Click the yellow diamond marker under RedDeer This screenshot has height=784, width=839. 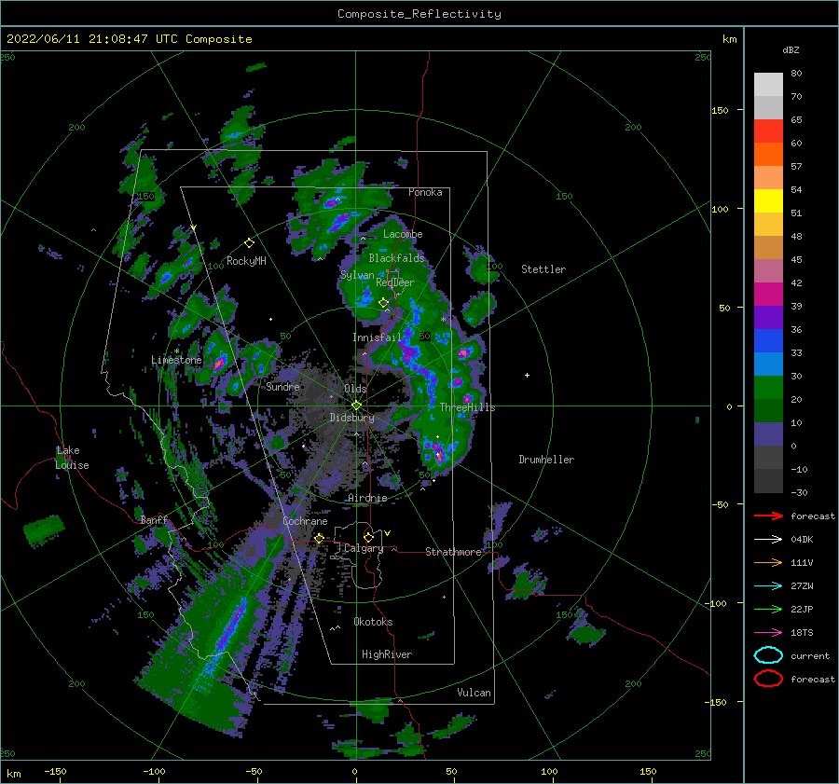point(383,303)
